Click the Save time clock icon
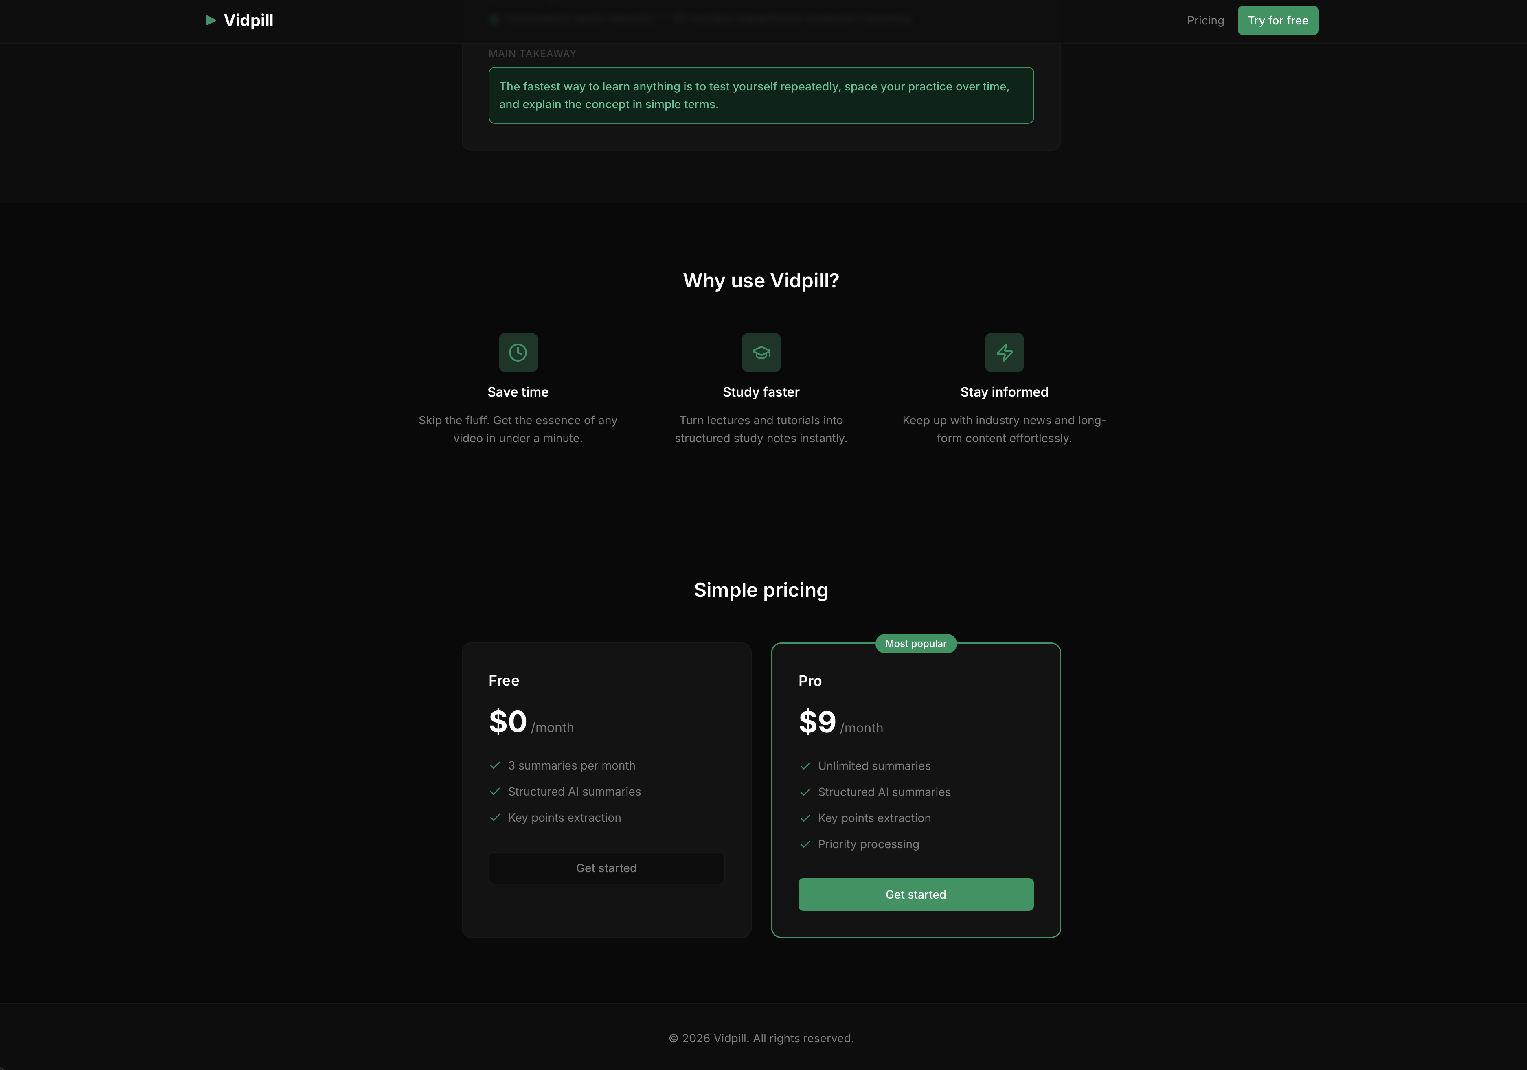The height and width of the screenshot is (1070, 1527). click(518, 353)
